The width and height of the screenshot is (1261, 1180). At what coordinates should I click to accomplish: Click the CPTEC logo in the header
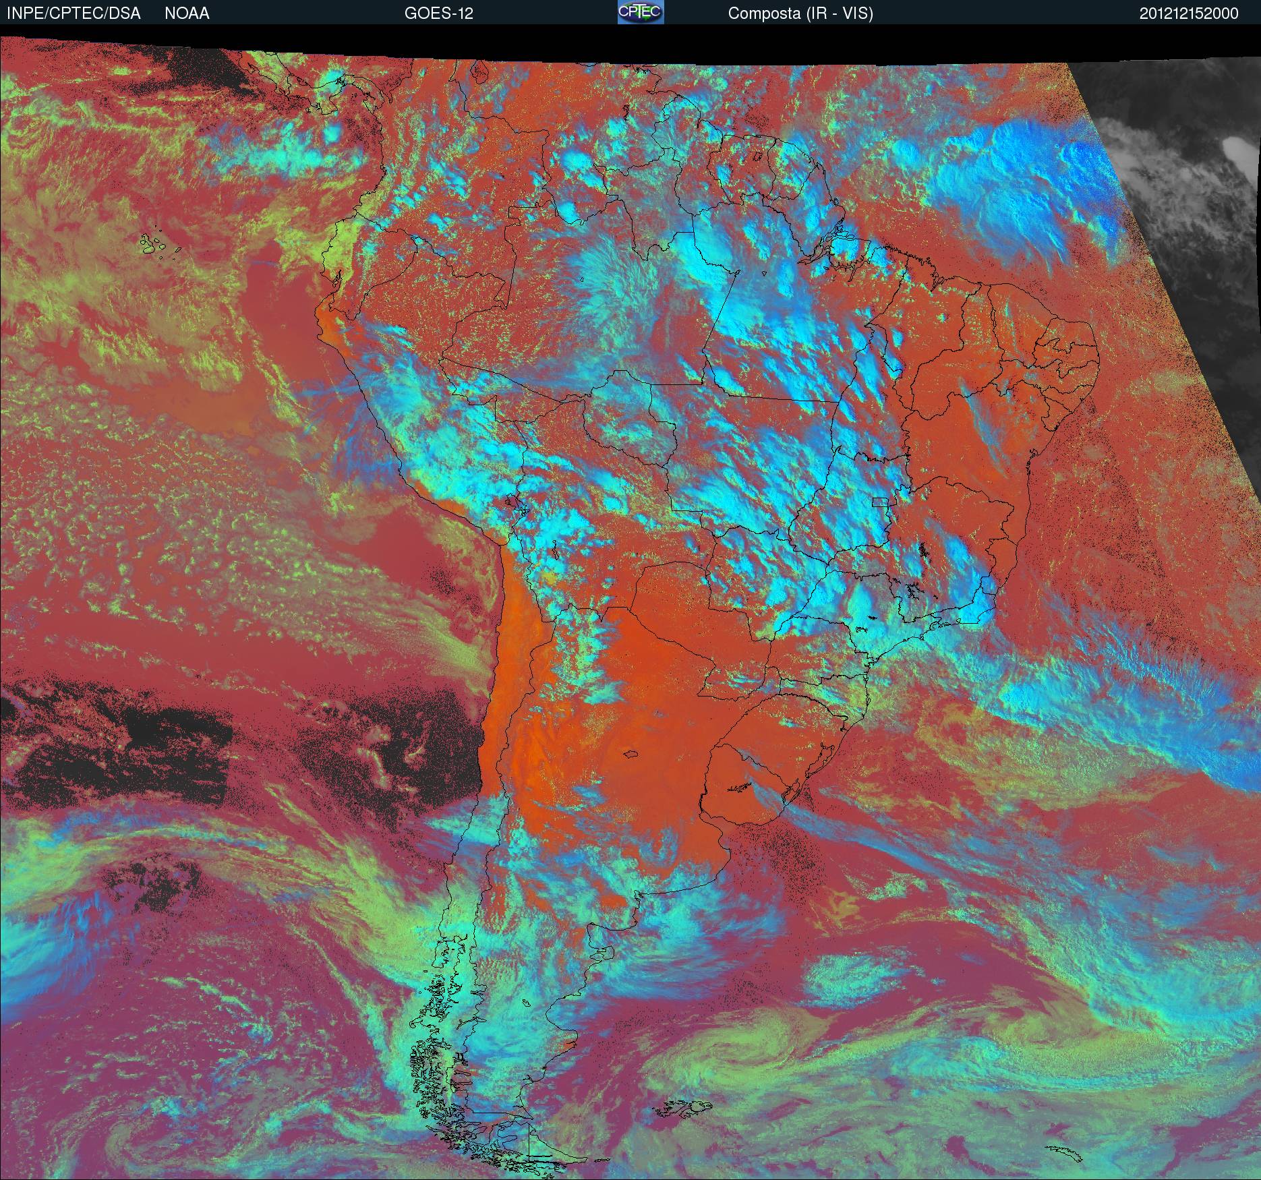click(641, 12)
